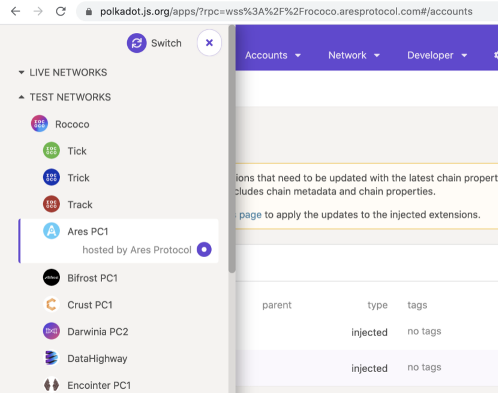This screenshot has height=393, width=499.
Task: Select the Bifrost PC1 logo
Action: tap(51, 277)
